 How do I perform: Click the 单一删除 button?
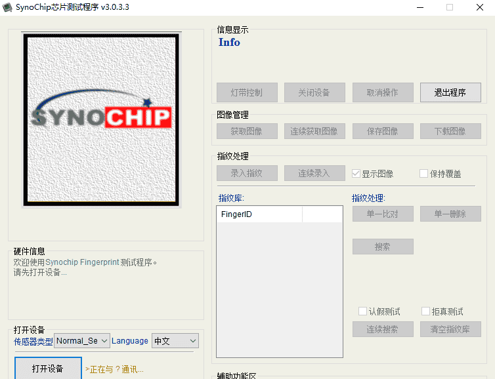(x=450, y=214)
